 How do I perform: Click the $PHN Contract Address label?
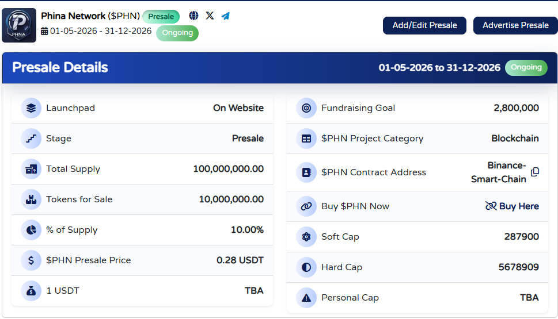(374, 172)
